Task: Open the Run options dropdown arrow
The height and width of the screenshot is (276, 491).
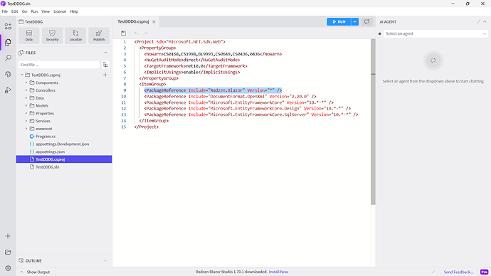Action: (355, 21)
